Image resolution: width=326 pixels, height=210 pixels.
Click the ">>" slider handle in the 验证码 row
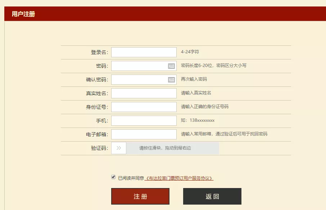pos(119,148)
